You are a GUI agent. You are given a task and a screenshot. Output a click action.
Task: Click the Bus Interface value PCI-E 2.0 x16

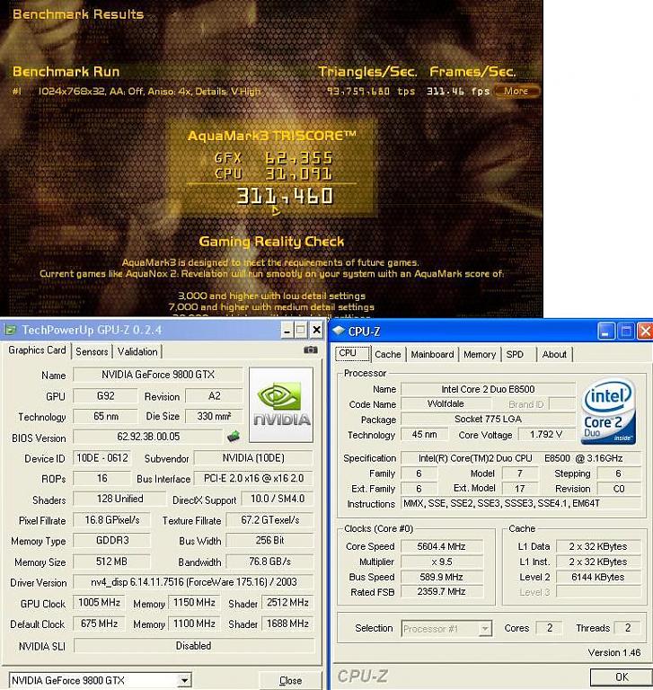(254, 478)
